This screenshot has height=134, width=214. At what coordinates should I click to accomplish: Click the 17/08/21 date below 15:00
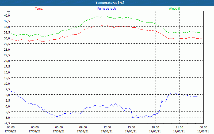click(131, 131)
